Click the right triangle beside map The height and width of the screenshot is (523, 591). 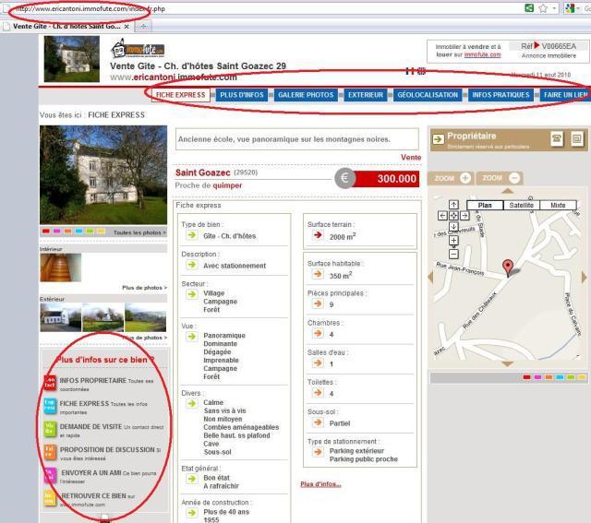(x=584, y=277)
